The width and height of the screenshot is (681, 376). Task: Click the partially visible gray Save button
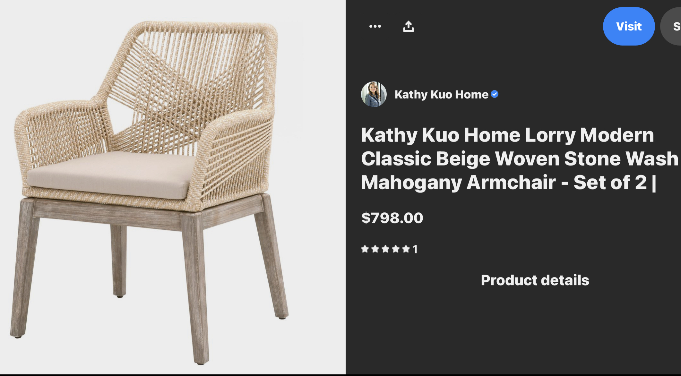tap(671, 26)
